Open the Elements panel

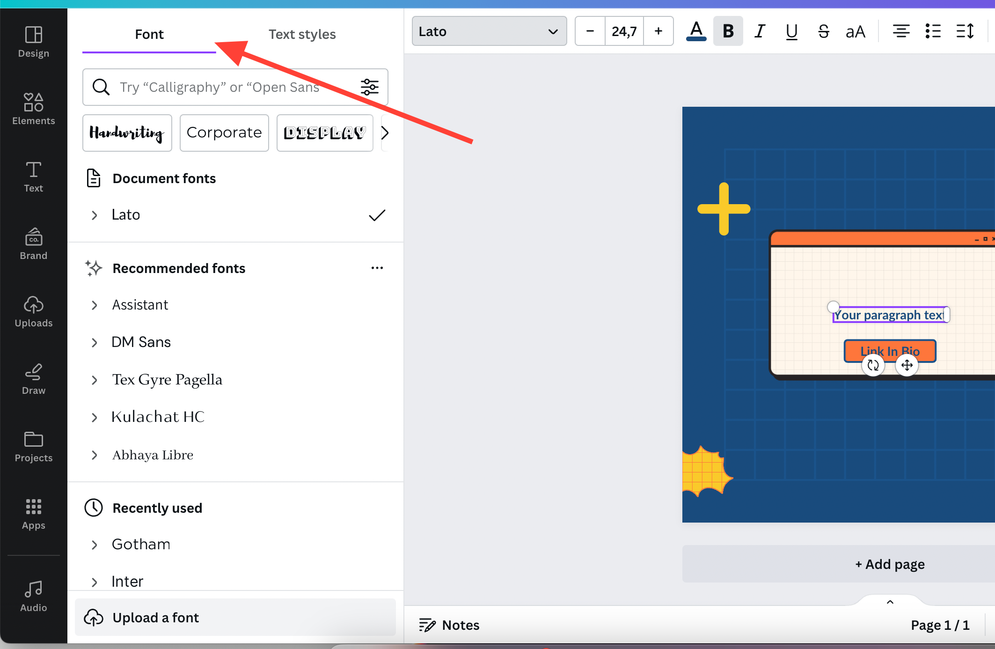click(33, 110)
